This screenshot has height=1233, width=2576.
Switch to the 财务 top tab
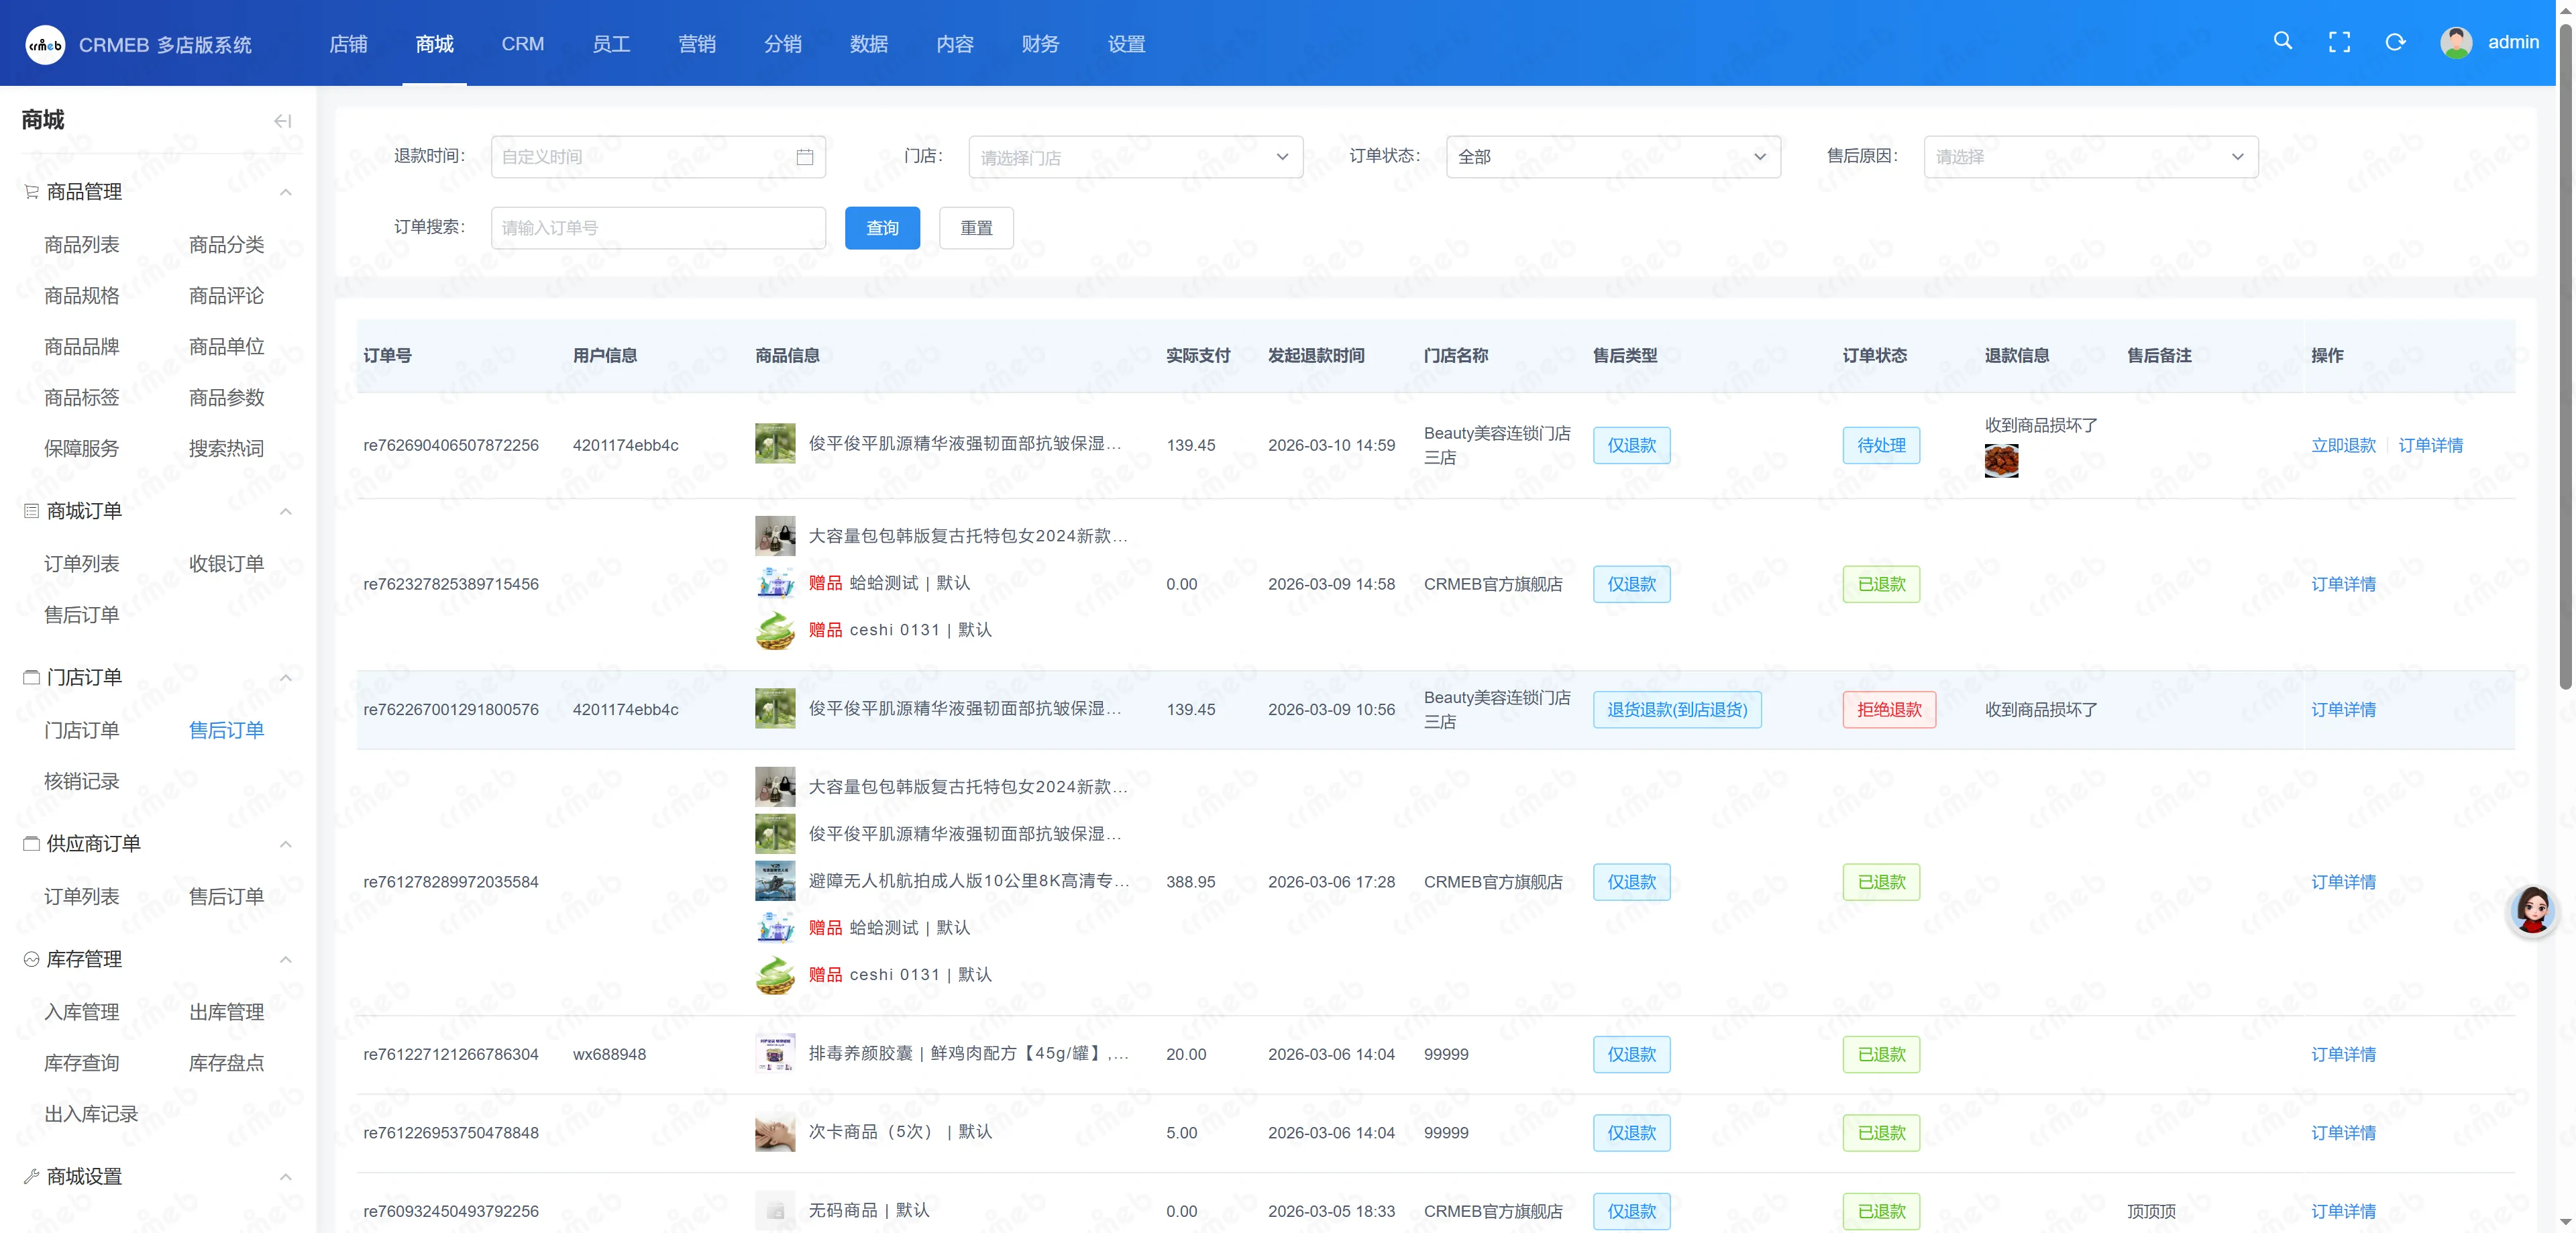coord(1040,44)
